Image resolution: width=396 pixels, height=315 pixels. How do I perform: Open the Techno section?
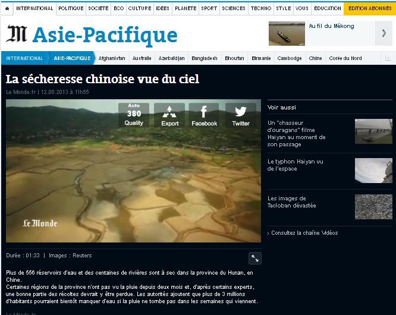261,8
